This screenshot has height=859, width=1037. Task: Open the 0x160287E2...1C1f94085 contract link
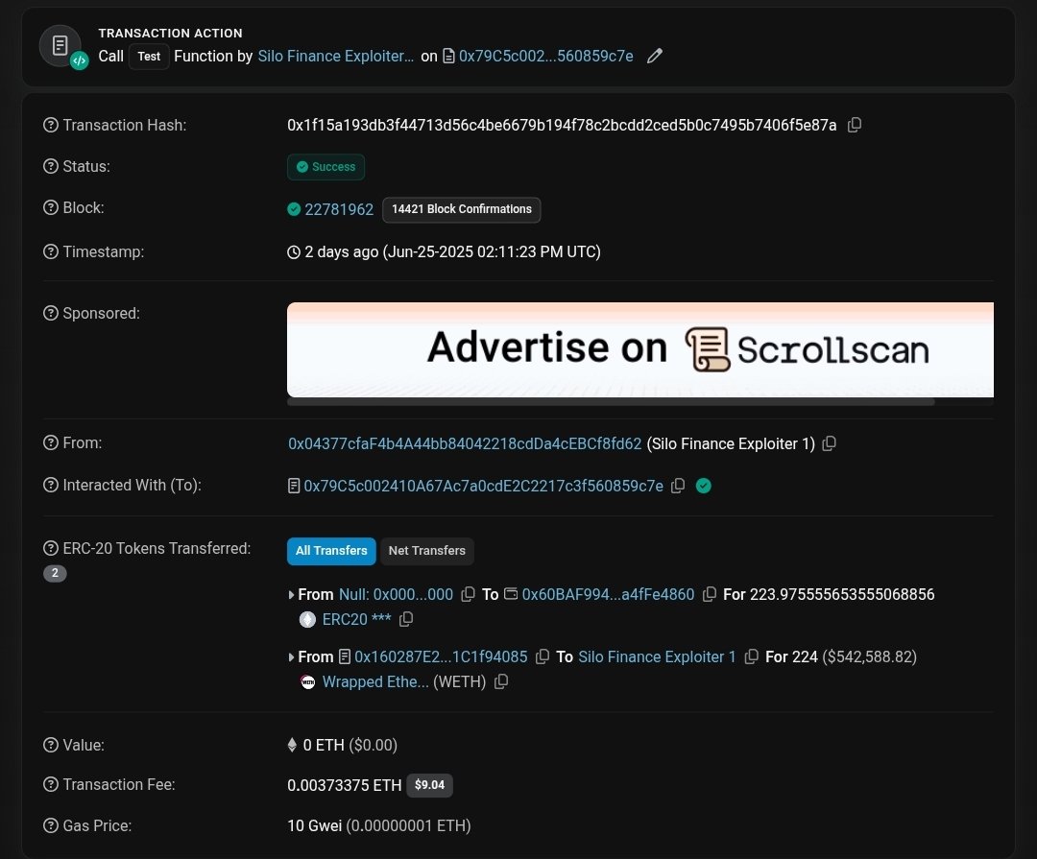tap(441, 656)
